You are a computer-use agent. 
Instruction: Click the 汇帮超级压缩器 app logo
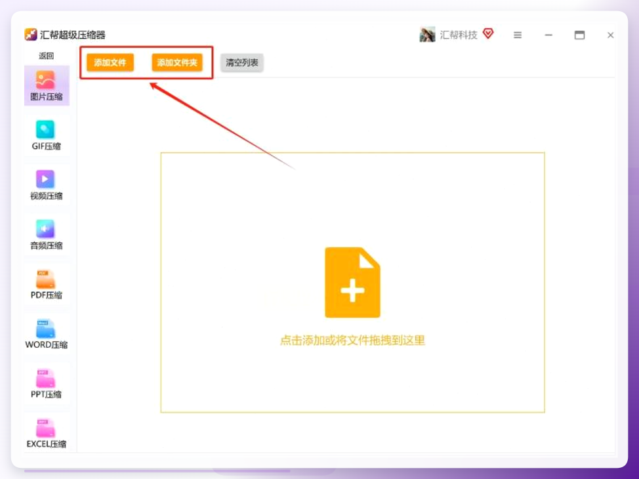click(31, 35)
